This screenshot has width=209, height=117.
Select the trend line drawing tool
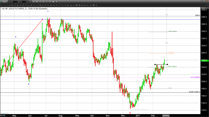pyautogui.click(x=2, y=5)
